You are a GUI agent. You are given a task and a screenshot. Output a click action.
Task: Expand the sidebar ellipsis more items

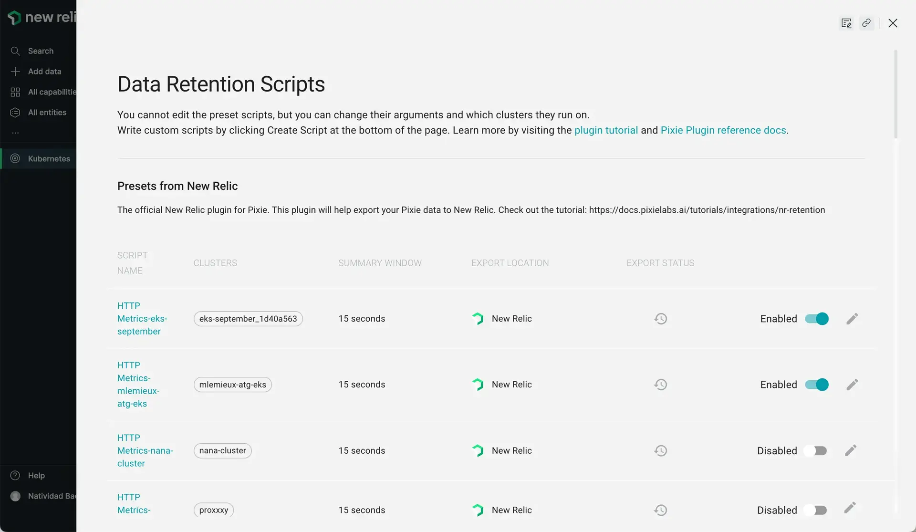coord(15,133)
